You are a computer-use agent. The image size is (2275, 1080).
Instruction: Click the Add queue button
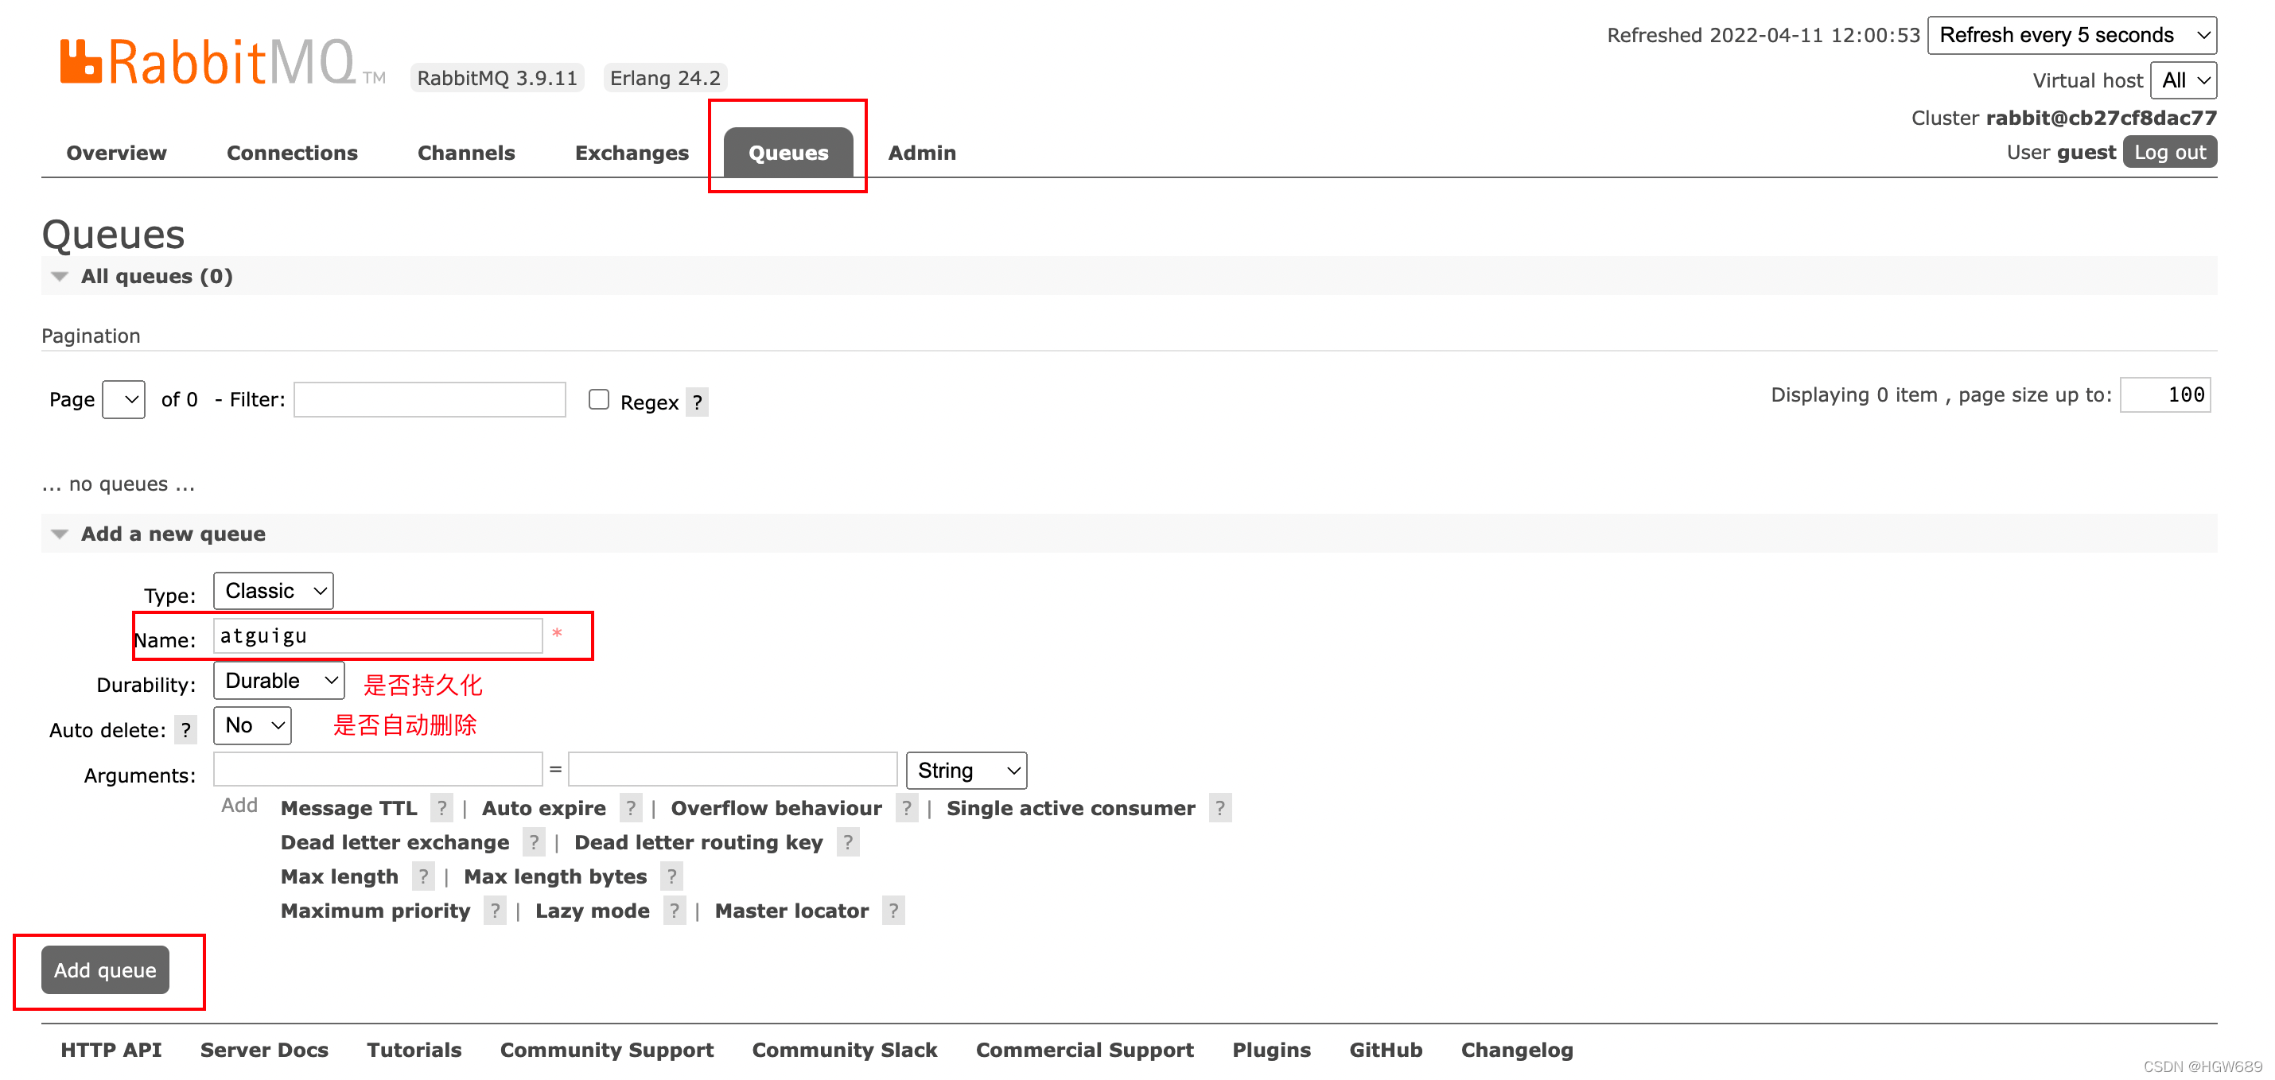click(x=105, y=969)
